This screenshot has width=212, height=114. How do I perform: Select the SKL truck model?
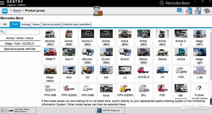click(144, 91)
